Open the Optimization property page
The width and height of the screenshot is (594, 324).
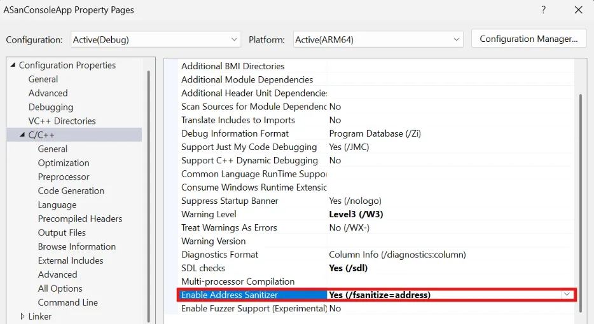pyautogui.click(x=64, y=163)
